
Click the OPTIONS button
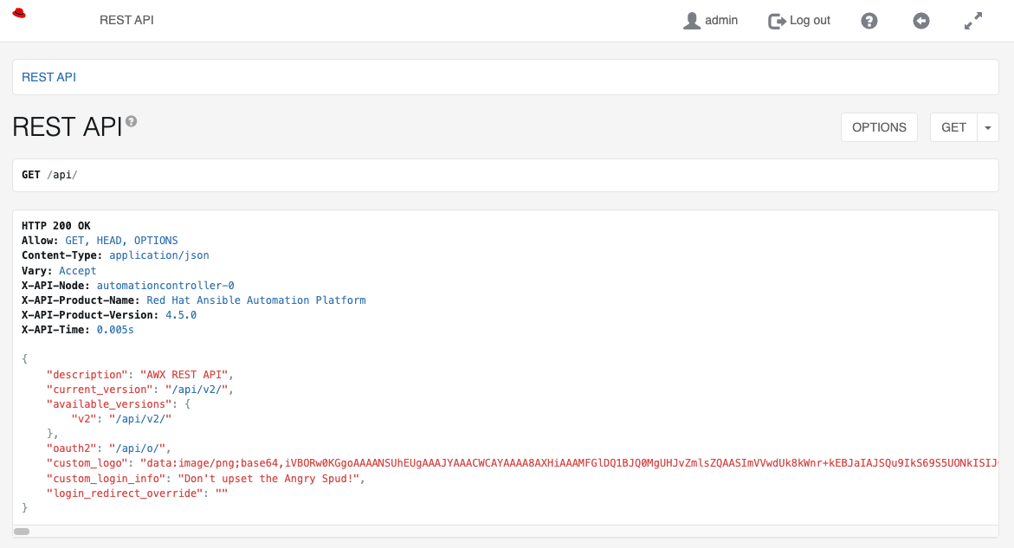(x=879, y=127)
